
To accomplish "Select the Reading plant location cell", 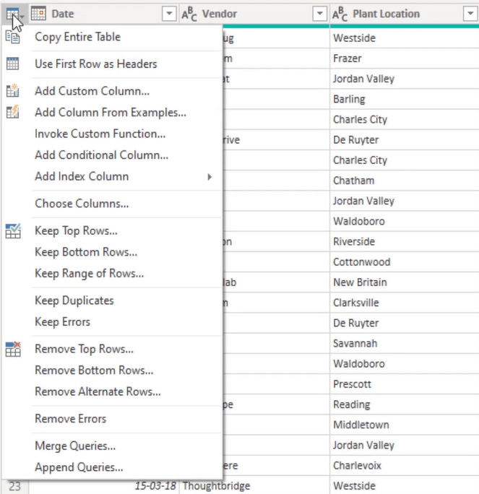I will click(405, 405).
